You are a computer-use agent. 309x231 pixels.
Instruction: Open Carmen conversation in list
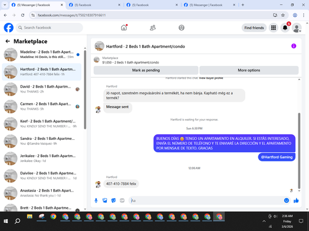point(41,107)
